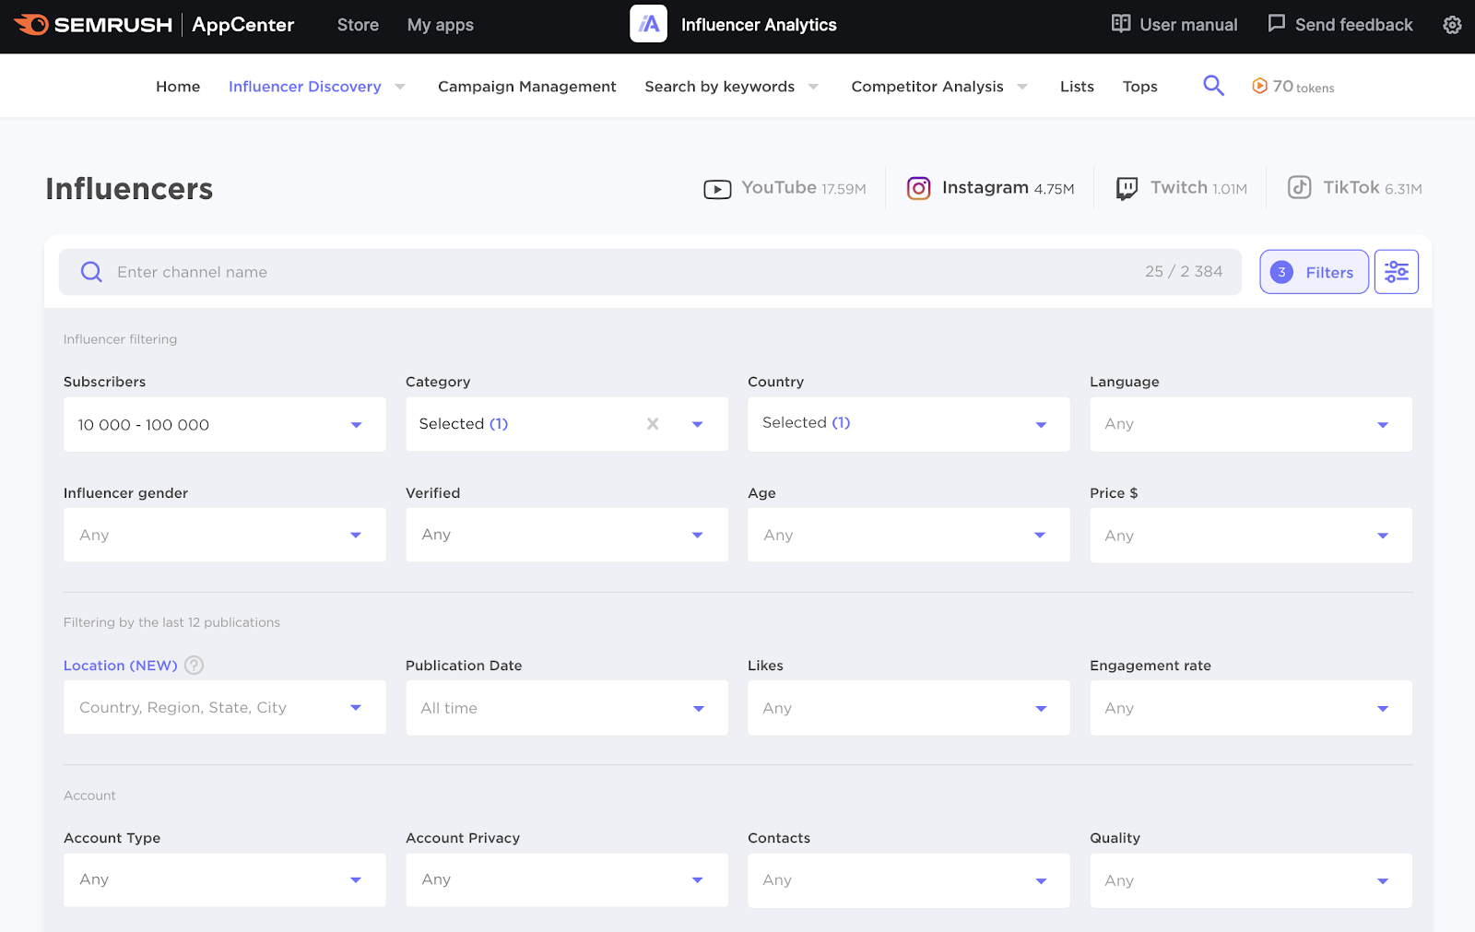Switch to the TikTok platform tab
1475x932 pixels.
pyautogui.click(x=1352, y=187)
